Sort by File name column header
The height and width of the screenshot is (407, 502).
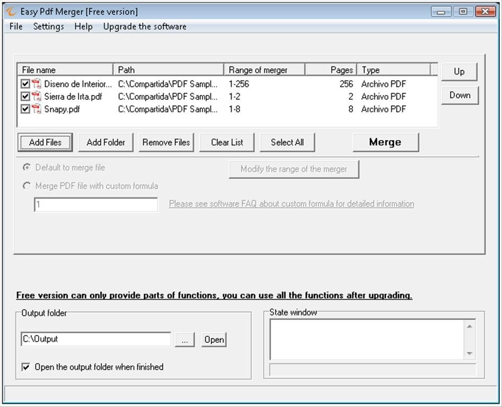65,70
